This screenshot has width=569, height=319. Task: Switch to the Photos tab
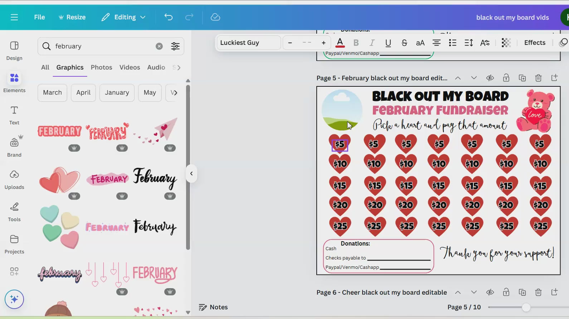coord(101,67)
